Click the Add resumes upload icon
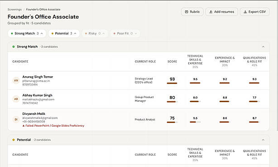The image size is (278, 167). click(211, 12)
